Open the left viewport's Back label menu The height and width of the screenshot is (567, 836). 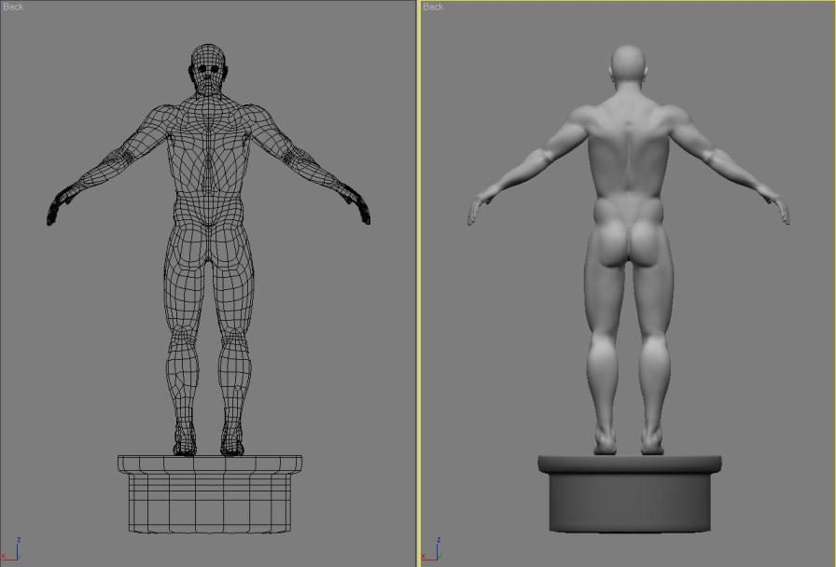click(13, 7)
